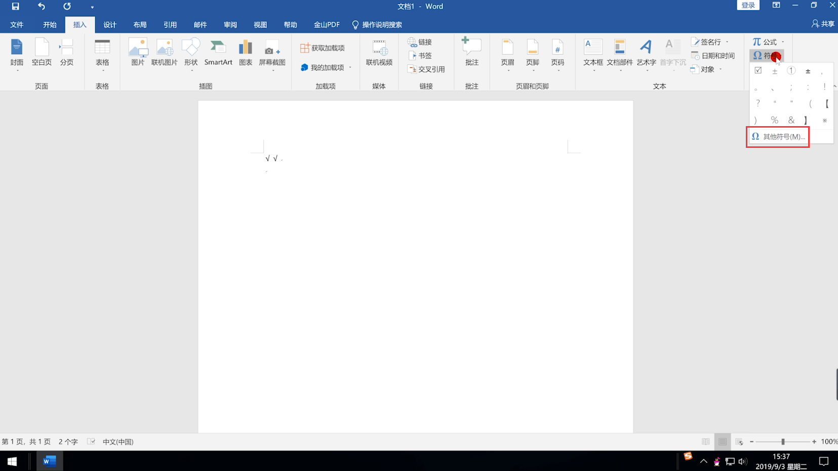Viewport: 838px width, 471px height.
Task: Click the volume icon in system tray
Action: [x=742, y=461]
